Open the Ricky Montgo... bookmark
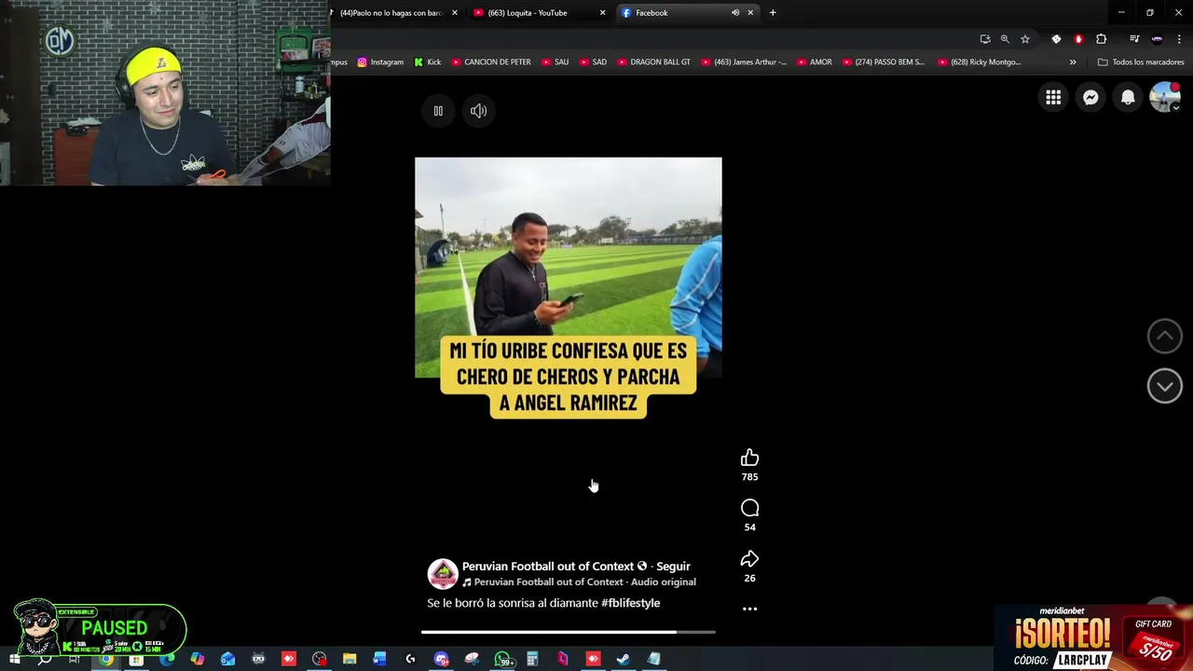The image size is (1193, 671). tap(979, 62)
